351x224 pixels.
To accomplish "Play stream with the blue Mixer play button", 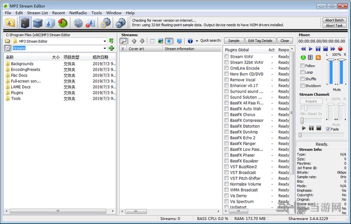I will tap(310, 49).
